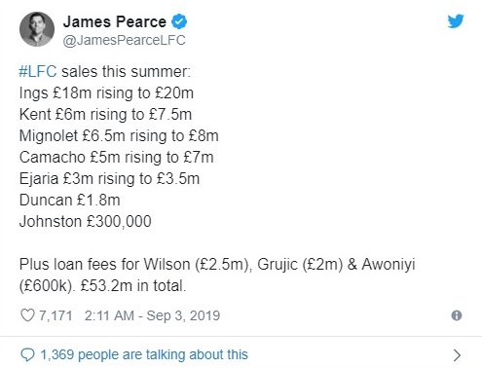The image size is (482, 368).
Task: Click the 'Mignolet £6.5m rising to £8m' line
Action: (119, 136)
